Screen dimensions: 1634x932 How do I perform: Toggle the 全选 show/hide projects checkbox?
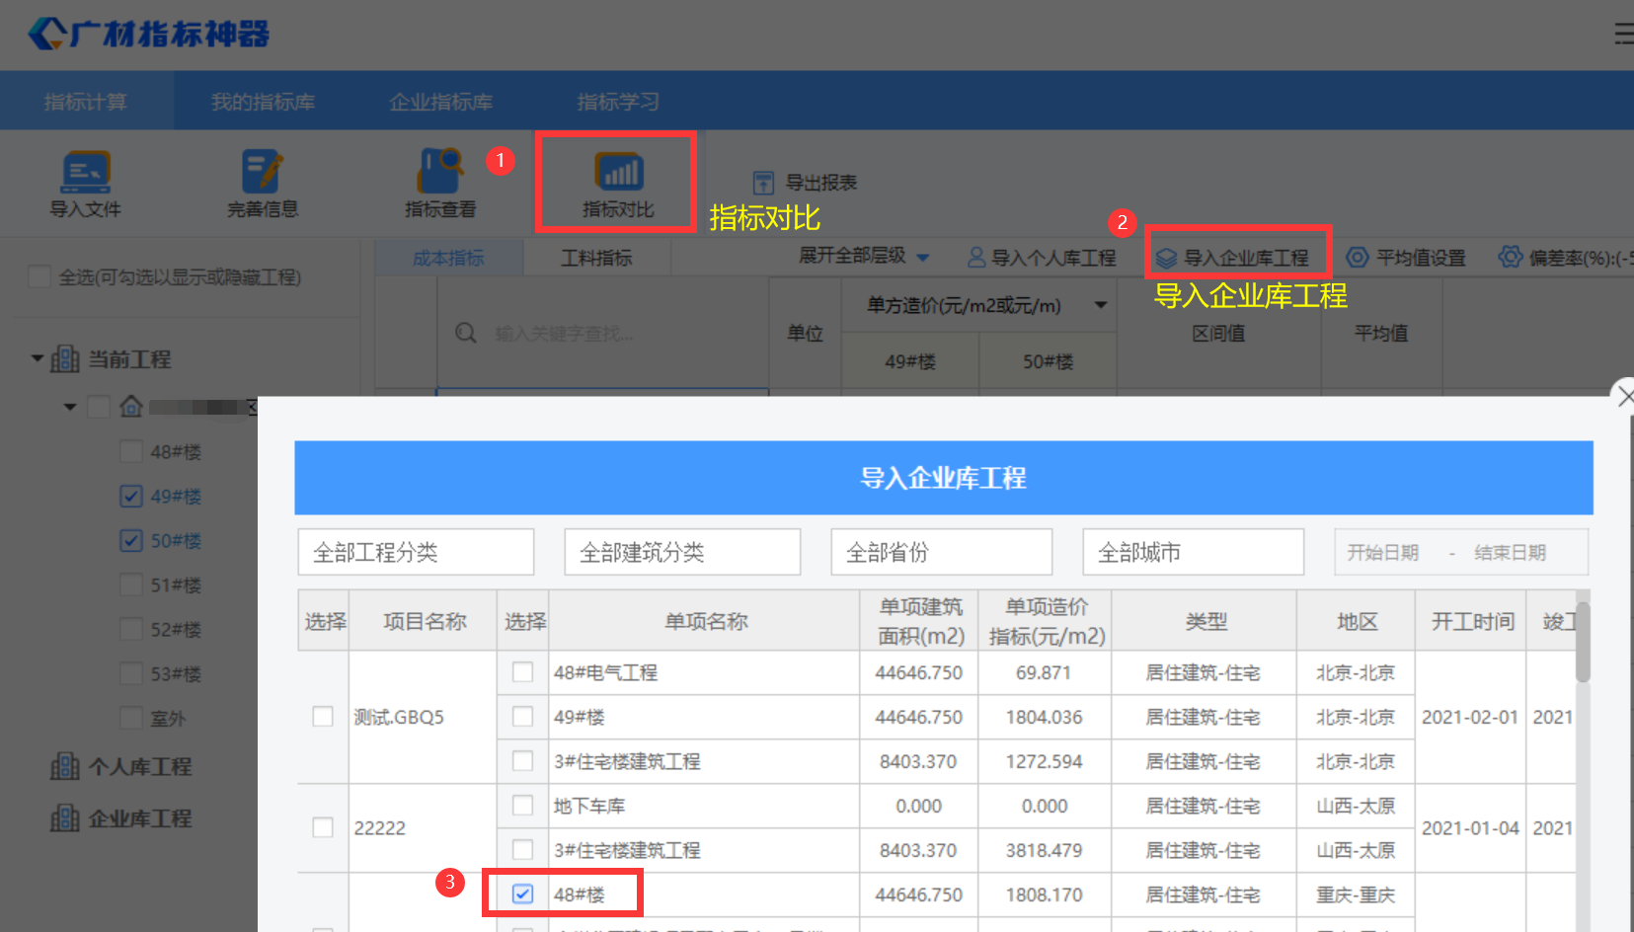pyautogui.click(x=39, y=276)
